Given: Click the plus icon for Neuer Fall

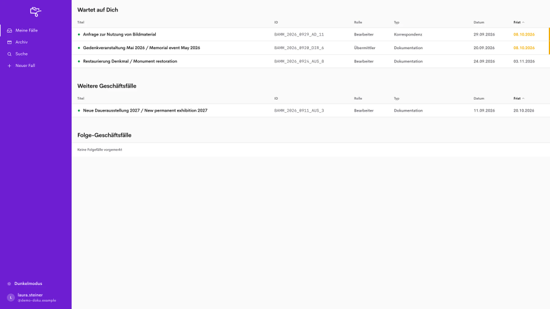Looking at the screenshot, I should 10,65.
